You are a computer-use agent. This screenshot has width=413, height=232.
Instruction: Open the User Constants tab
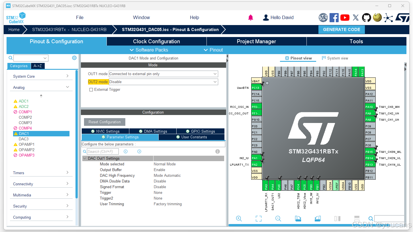coord(191,137)
